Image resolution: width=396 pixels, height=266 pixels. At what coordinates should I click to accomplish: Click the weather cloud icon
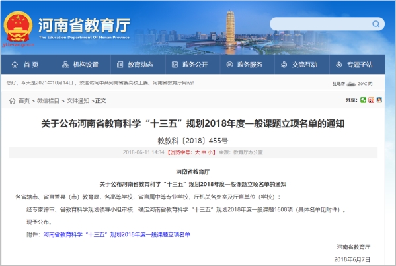coord(351,83)
